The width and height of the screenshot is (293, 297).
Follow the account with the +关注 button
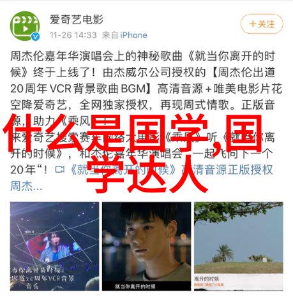tap(262, 24)
